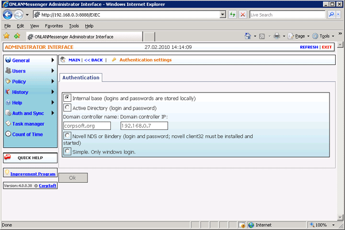345x230 pixels.
Task: Open the CorpSoft link
Action: point(47,186)
